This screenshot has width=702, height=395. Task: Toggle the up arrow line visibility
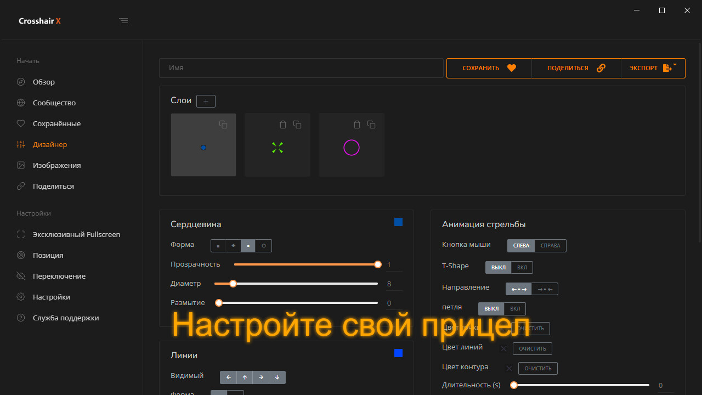pos(245,377)
